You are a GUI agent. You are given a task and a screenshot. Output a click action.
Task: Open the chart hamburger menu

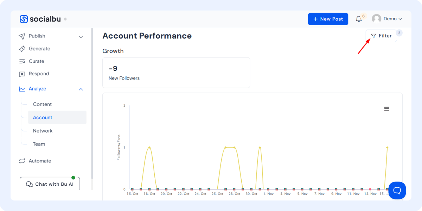click(386, 109)
